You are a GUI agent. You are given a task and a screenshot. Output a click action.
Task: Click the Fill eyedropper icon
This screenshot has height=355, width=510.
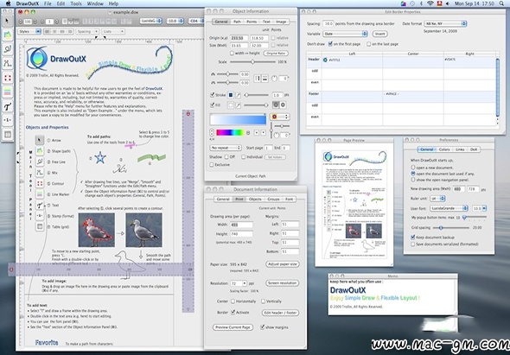click(x=238, y=105)
